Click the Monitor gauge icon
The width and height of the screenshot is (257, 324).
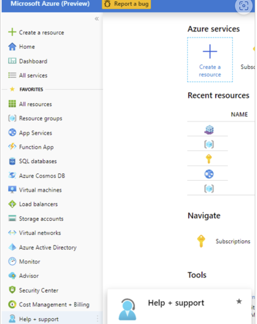(x=12, y=262)
